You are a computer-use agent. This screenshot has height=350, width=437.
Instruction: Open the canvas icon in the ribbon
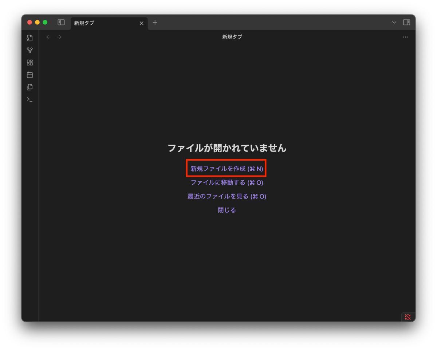[30, 63]
